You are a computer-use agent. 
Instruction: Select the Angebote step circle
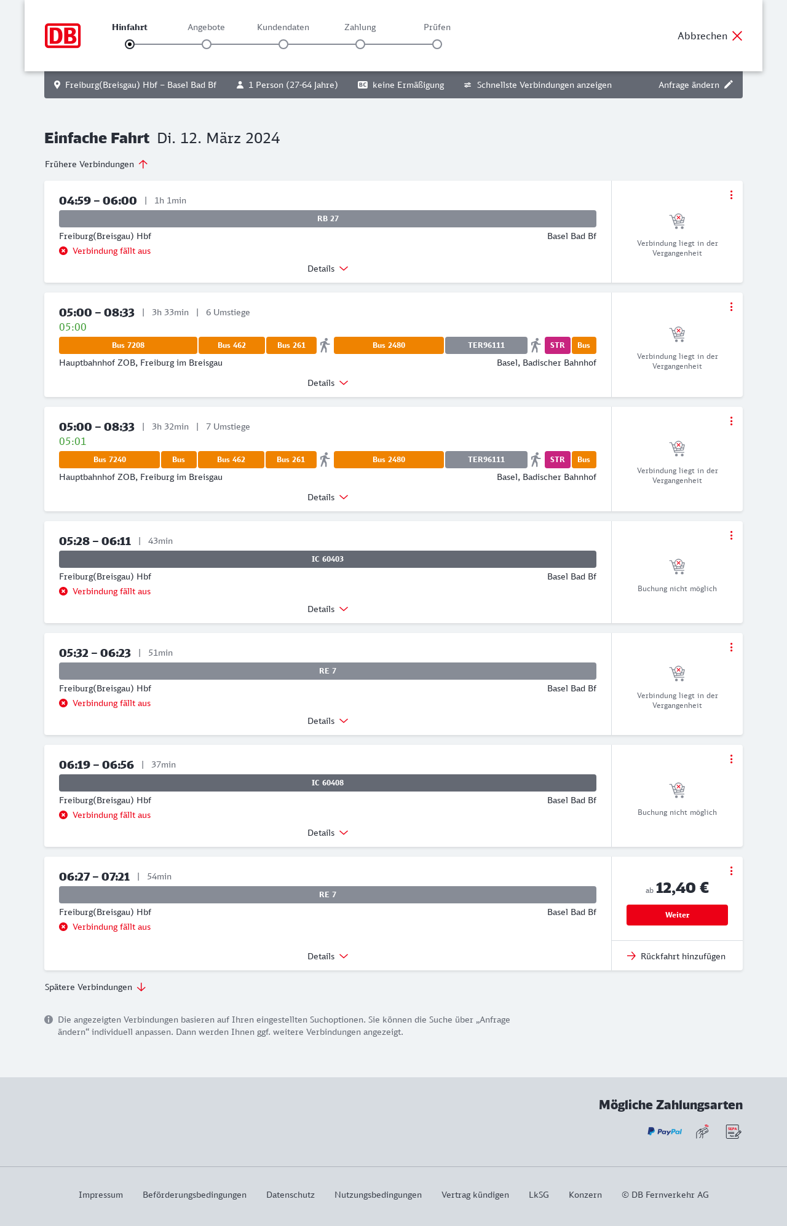207,44
